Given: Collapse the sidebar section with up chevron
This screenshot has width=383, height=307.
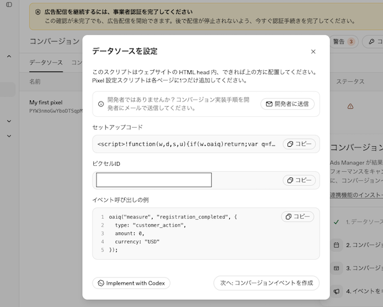Looking at the screenshot, I should pyautogui.click(x=9, y=56).
